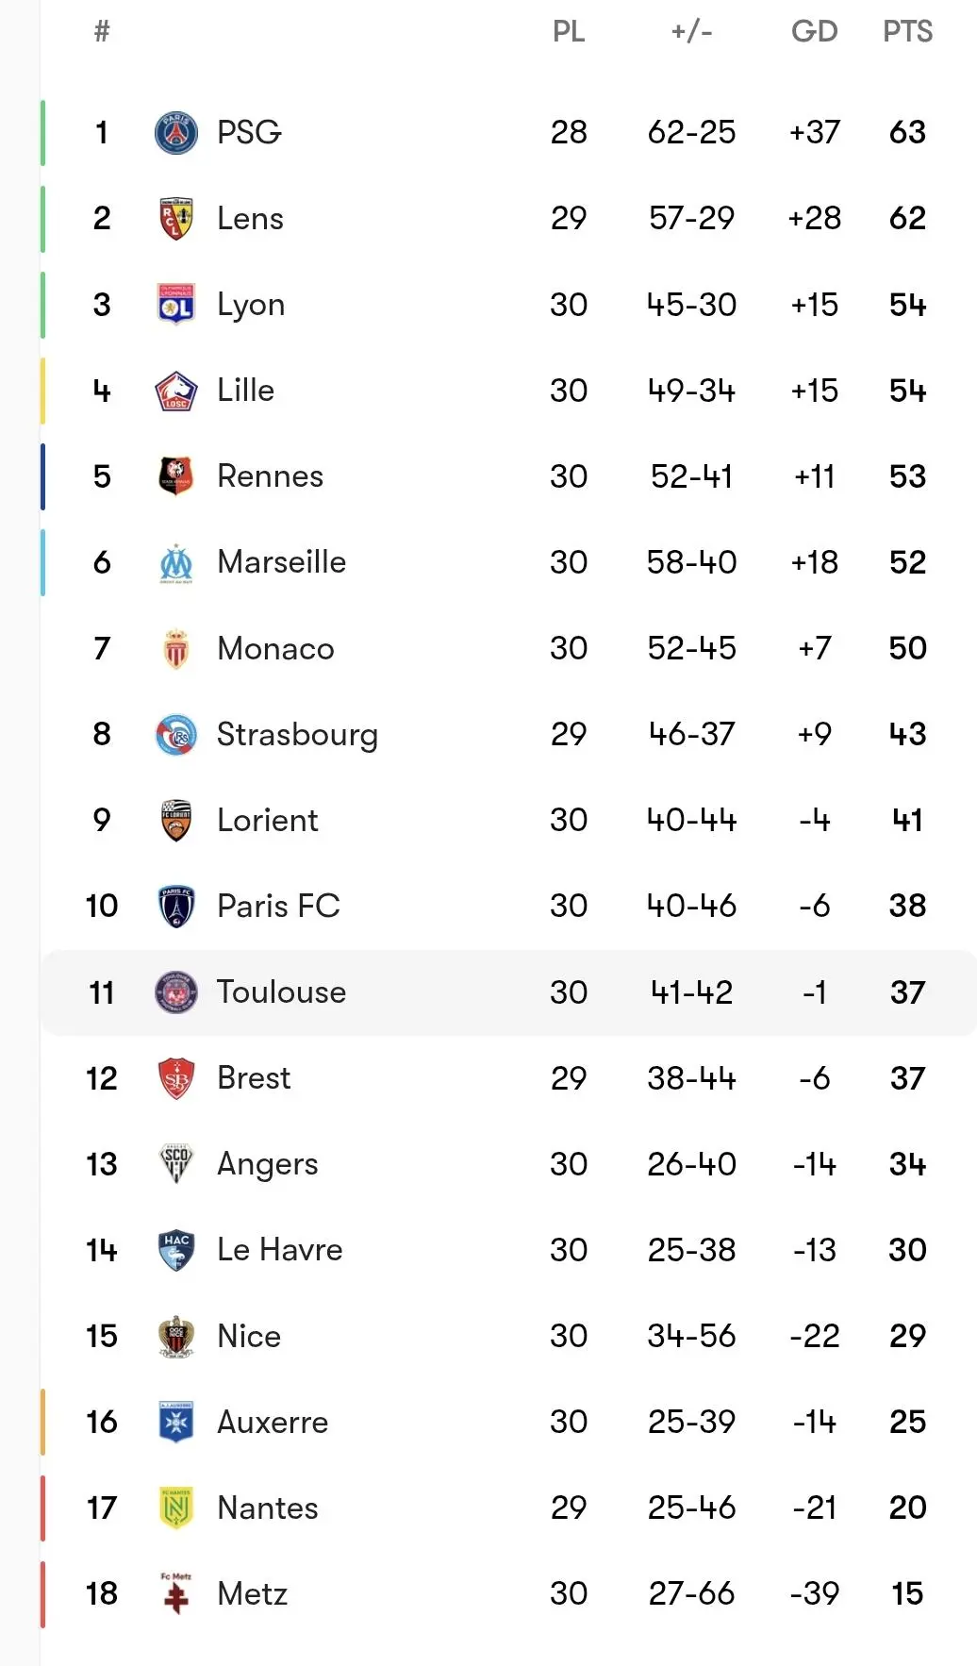Click the PL column header
This screenshot has height=1666, width=977.
(569, 32)
